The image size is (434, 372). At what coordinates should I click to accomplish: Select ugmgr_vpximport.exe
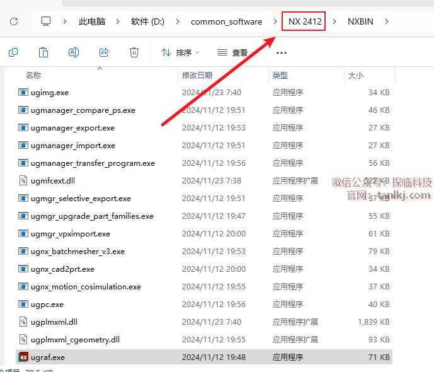(x=204, y=233)
